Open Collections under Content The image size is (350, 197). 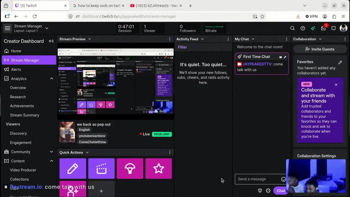click(x=19, y=179)
